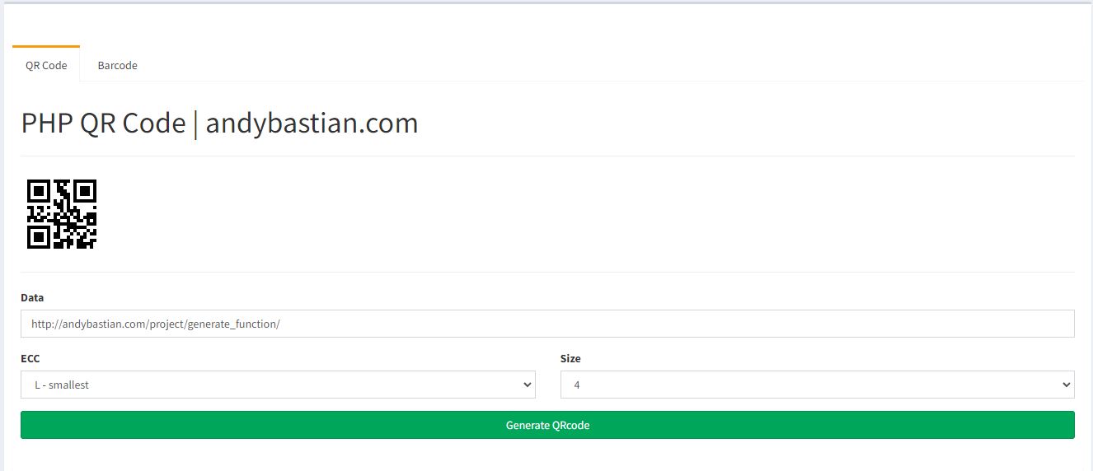Click the bottom-left finder square of QR code

pos(39,237)
